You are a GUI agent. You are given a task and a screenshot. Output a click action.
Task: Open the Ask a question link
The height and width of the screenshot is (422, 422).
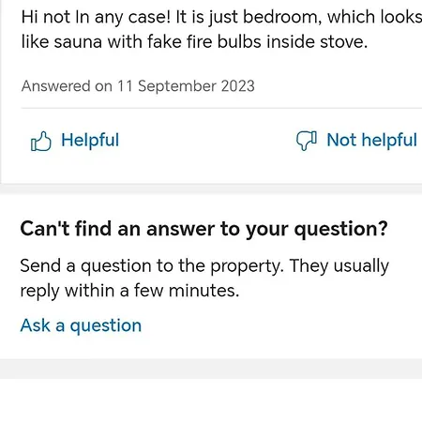pyautogui.click(x=81, y=325)
